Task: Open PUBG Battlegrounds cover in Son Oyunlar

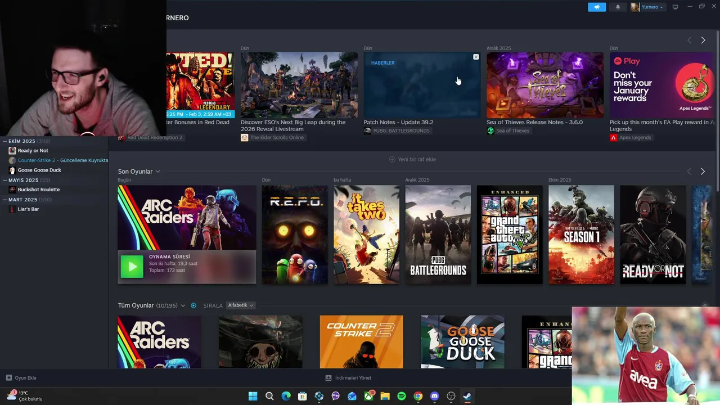Action: point(438,235)
